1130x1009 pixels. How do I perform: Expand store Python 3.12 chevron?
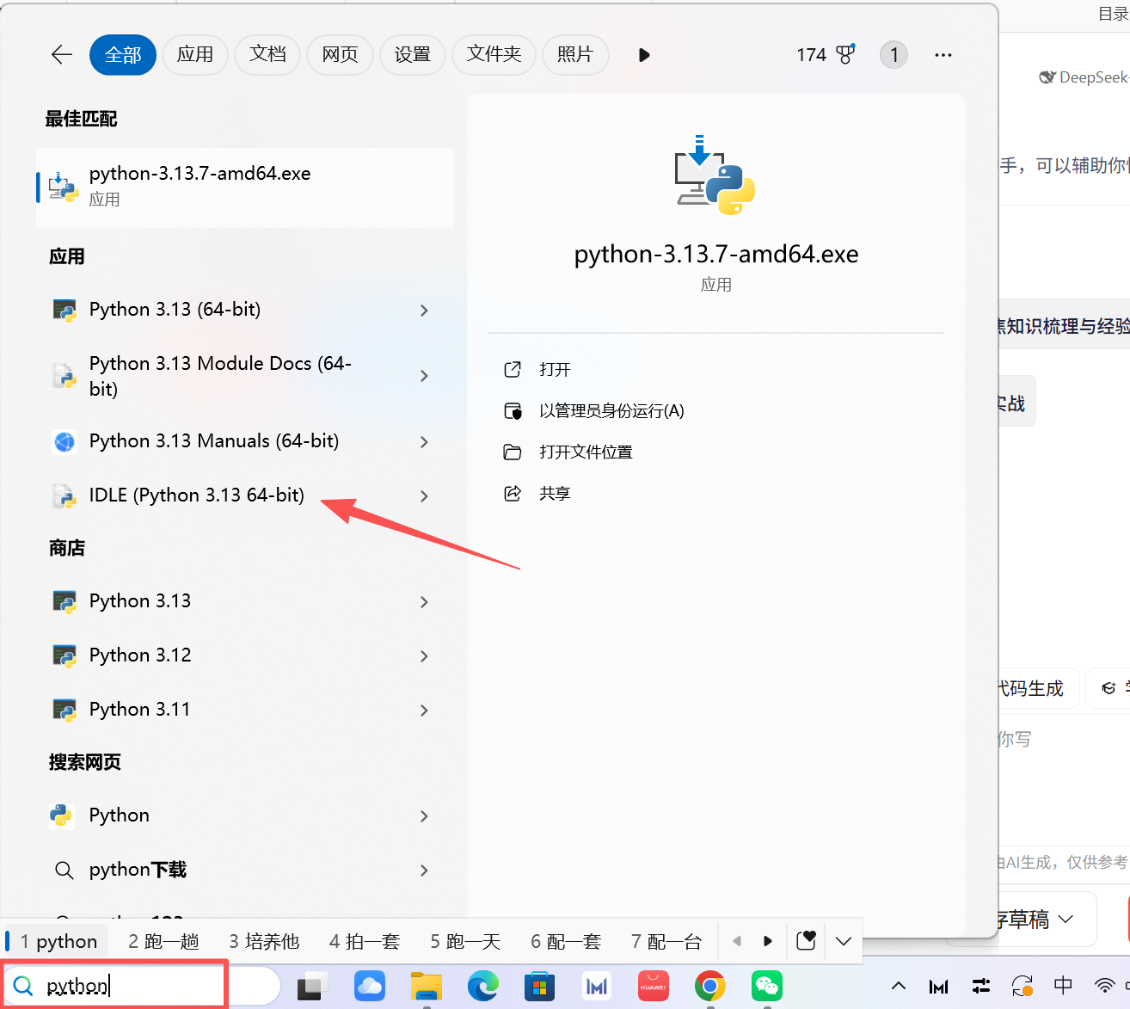tap(424, 656)
